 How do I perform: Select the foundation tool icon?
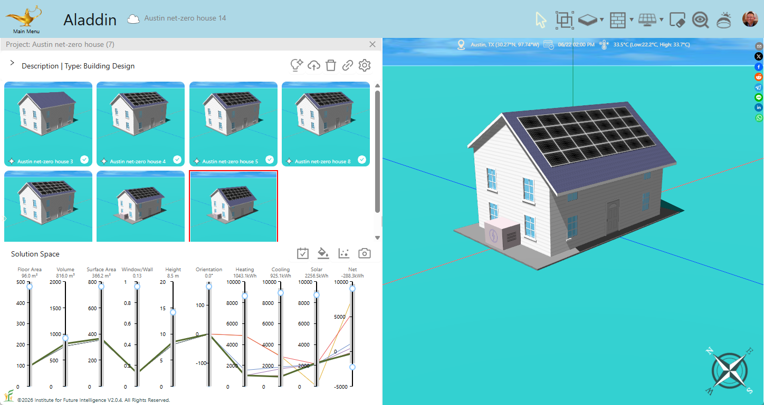click(588, 20)
